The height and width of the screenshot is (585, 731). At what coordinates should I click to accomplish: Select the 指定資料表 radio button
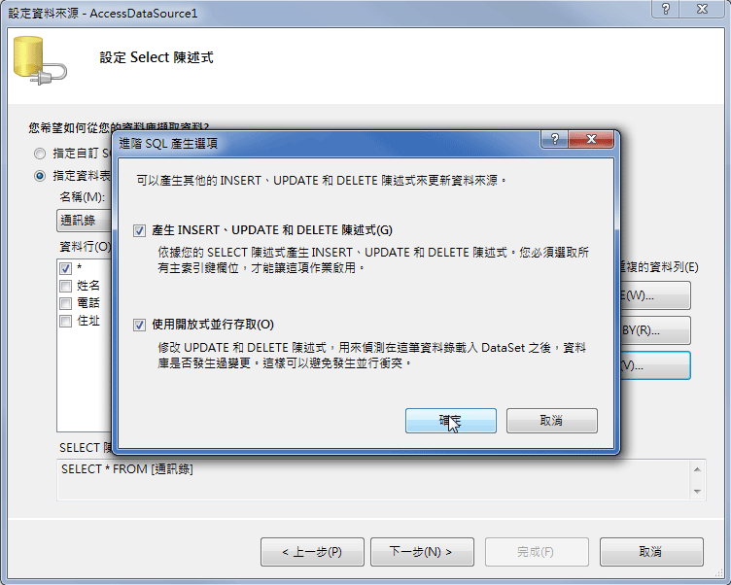tap(40, 176)
